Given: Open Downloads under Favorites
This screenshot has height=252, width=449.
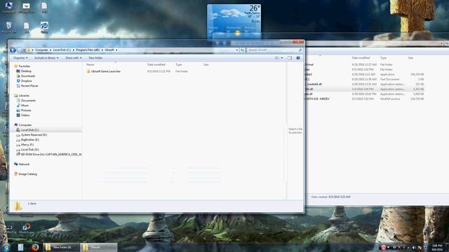Looking at the screenshot, I should pyautogui.click(x=28, y=76).
